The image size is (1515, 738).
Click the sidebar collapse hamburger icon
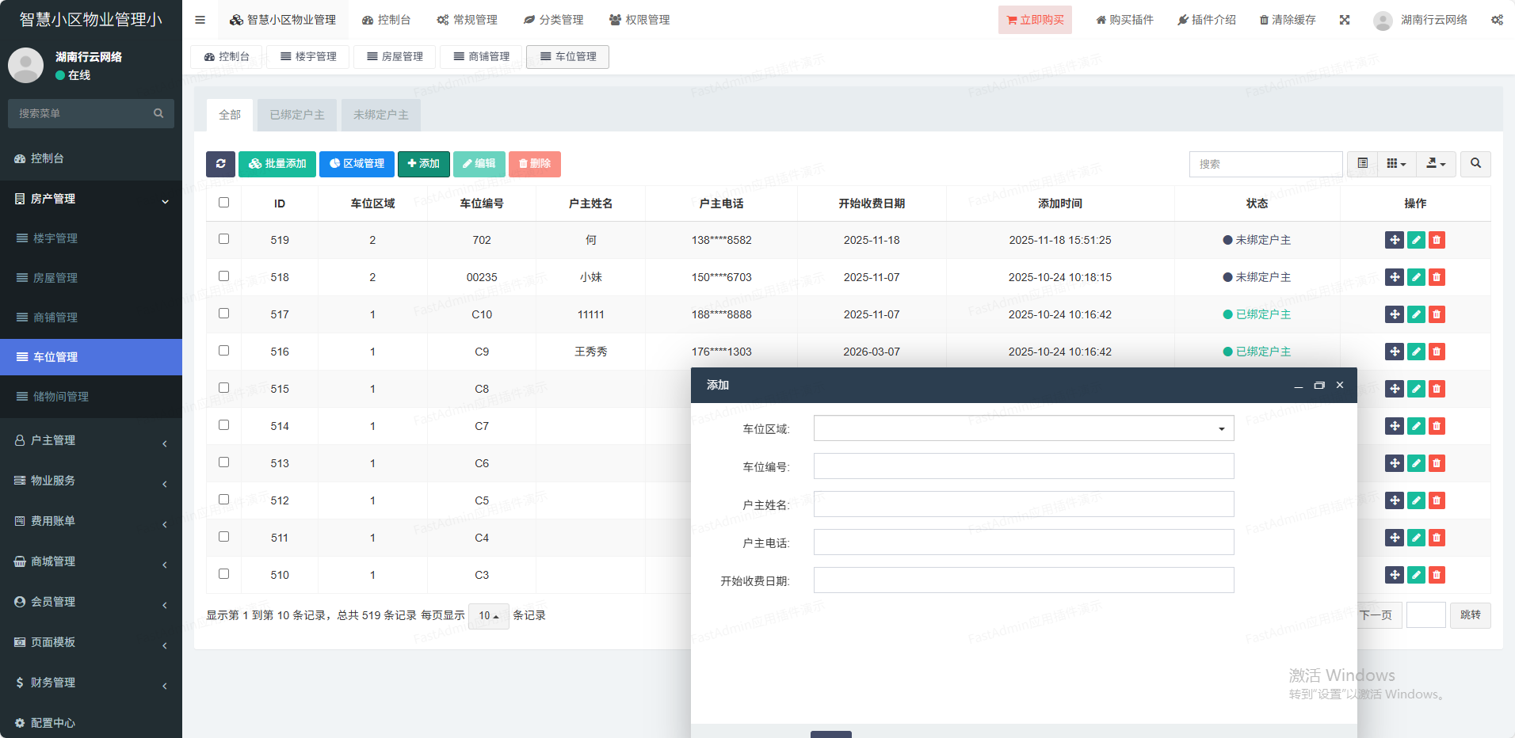200,20
